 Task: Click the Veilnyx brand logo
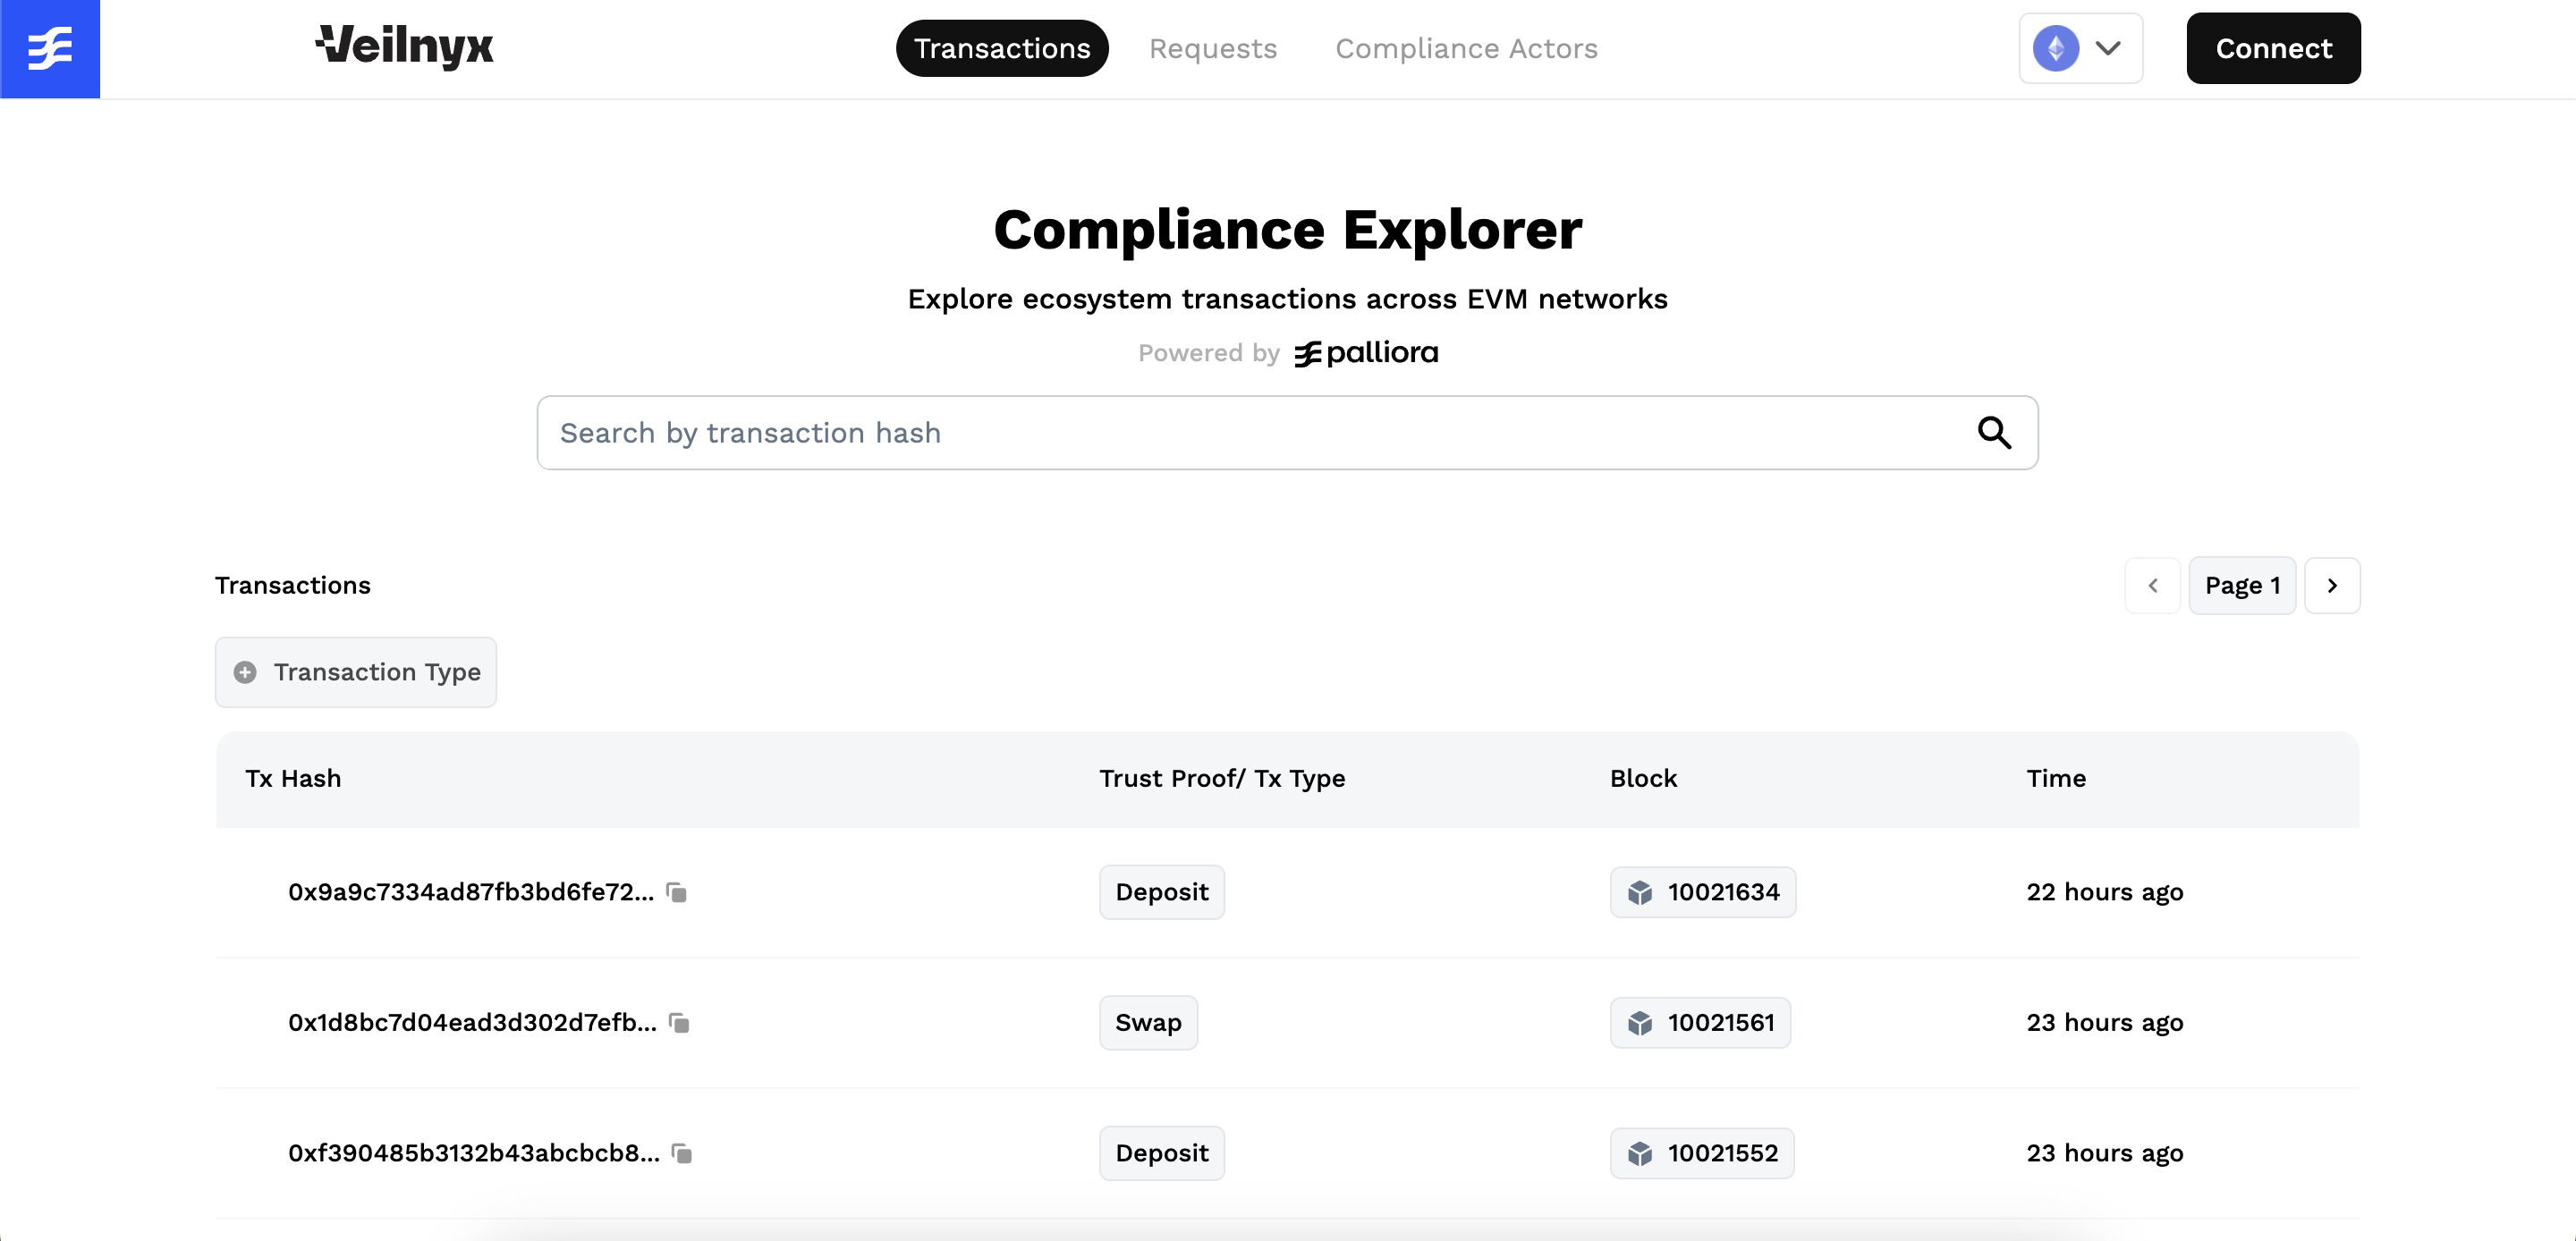[404, 46]
